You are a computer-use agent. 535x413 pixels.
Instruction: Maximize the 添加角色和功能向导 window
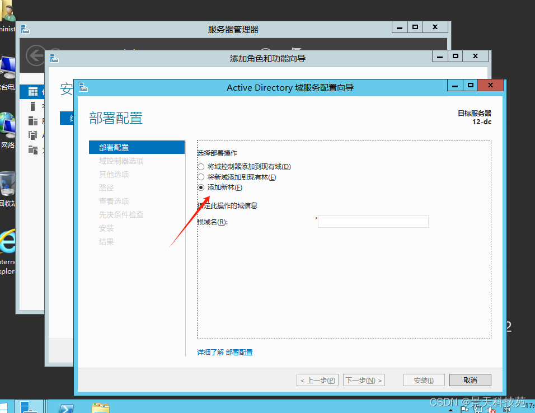tap(456, 57)
